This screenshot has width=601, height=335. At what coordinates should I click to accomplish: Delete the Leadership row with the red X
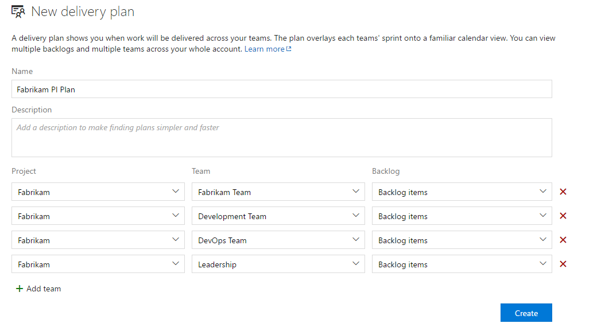click(x=563, y=264)
